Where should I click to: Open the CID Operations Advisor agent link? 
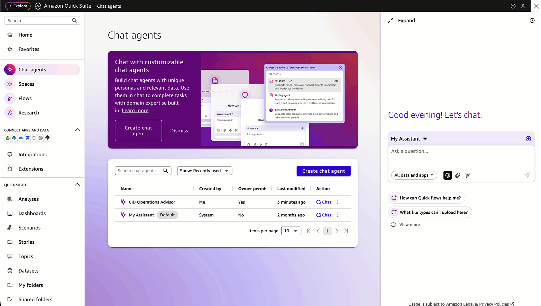tap(152, 202)
